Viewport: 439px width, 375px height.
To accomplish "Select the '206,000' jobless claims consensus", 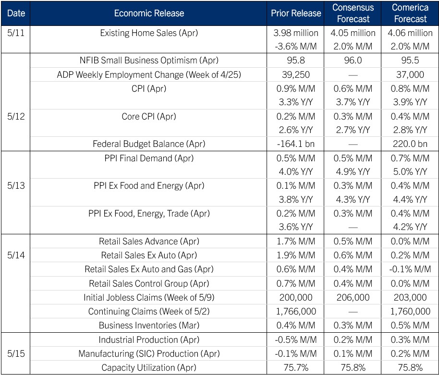I will [x=353, y=298].
